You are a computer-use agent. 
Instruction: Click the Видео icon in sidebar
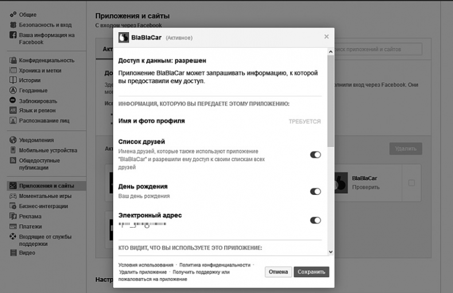tap(13, 252)
